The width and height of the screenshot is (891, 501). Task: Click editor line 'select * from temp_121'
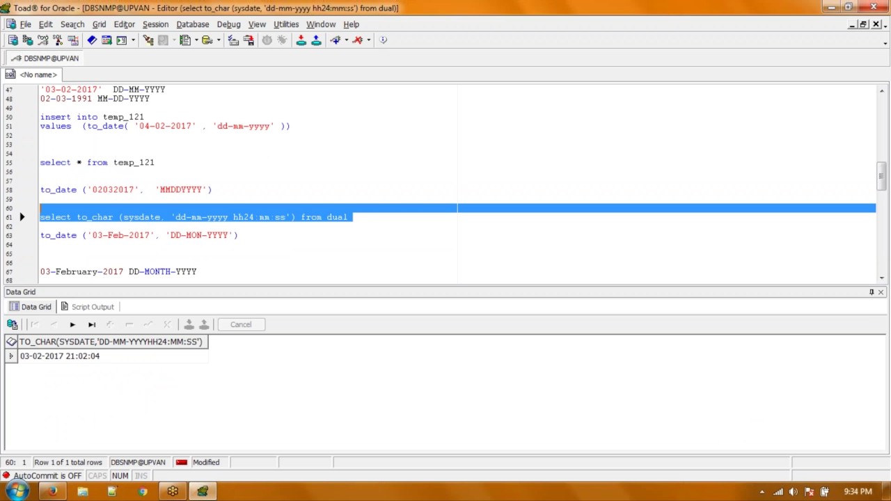pyautogui.click(x=97, y=163)
